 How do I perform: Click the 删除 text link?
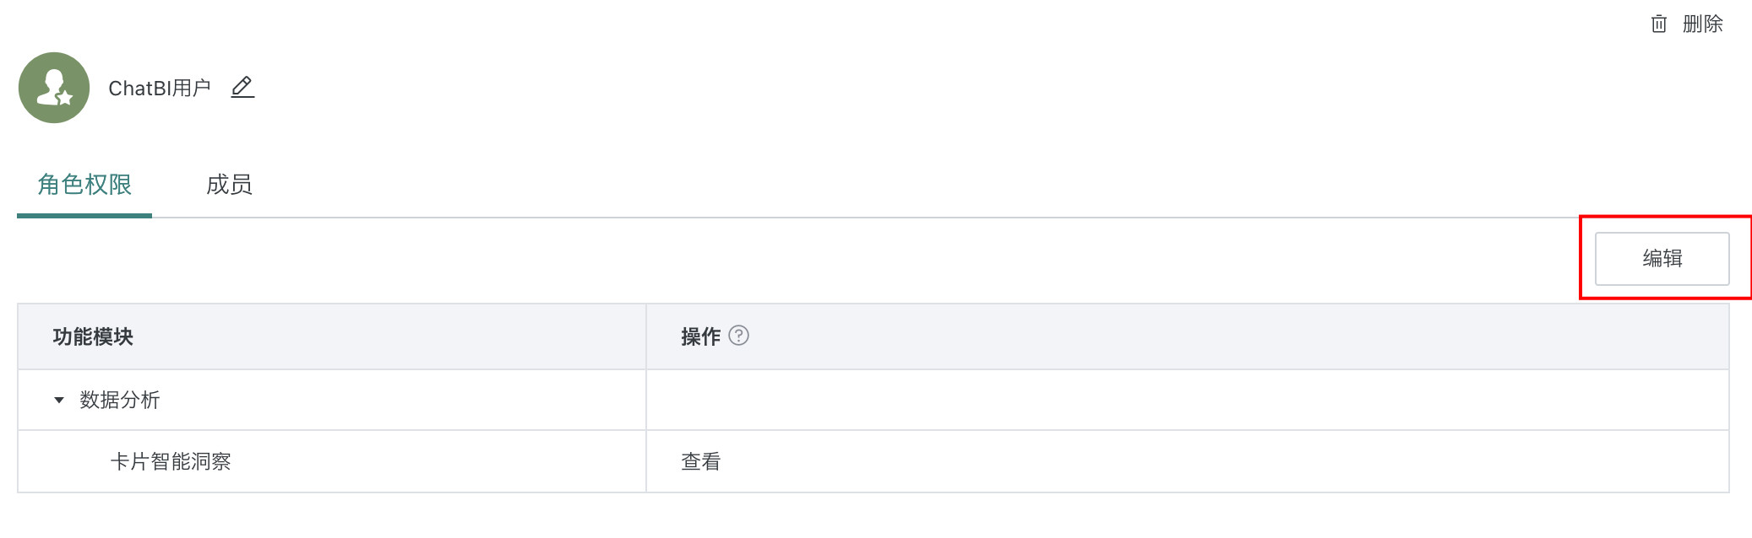click(1702, 24)
